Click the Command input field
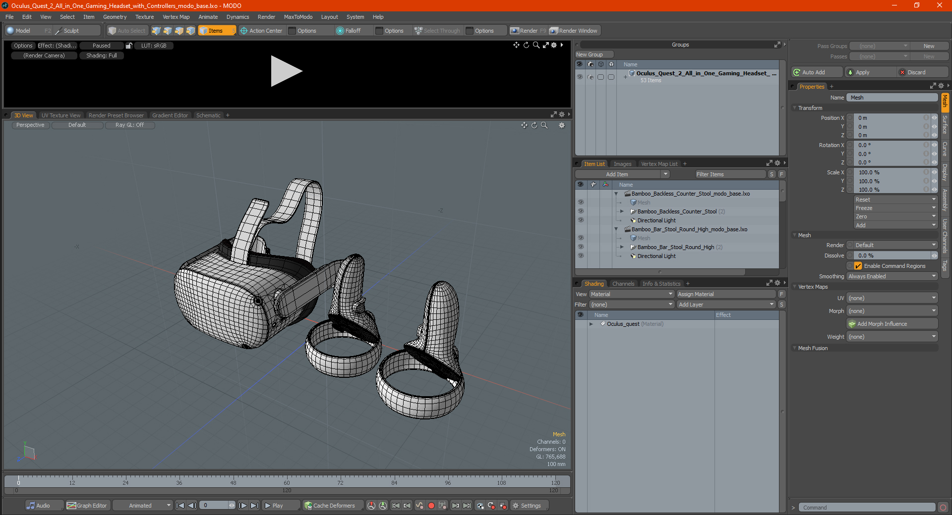Viewport: 952px width, 515px height. [867, 508]
